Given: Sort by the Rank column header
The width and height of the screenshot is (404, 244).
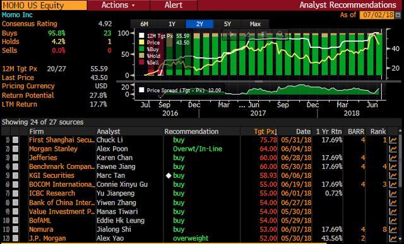Looking at the screenshot, I should pyautogui.click(x=377, y=132).
